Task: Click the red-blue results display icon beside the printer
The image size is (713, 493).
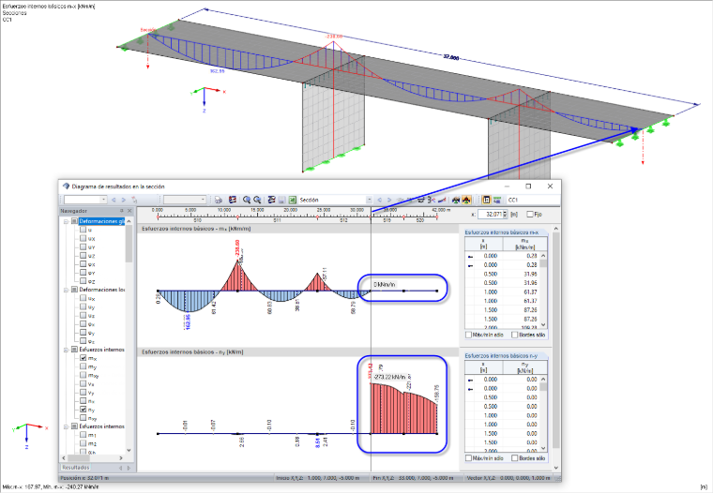Action: 233,200
